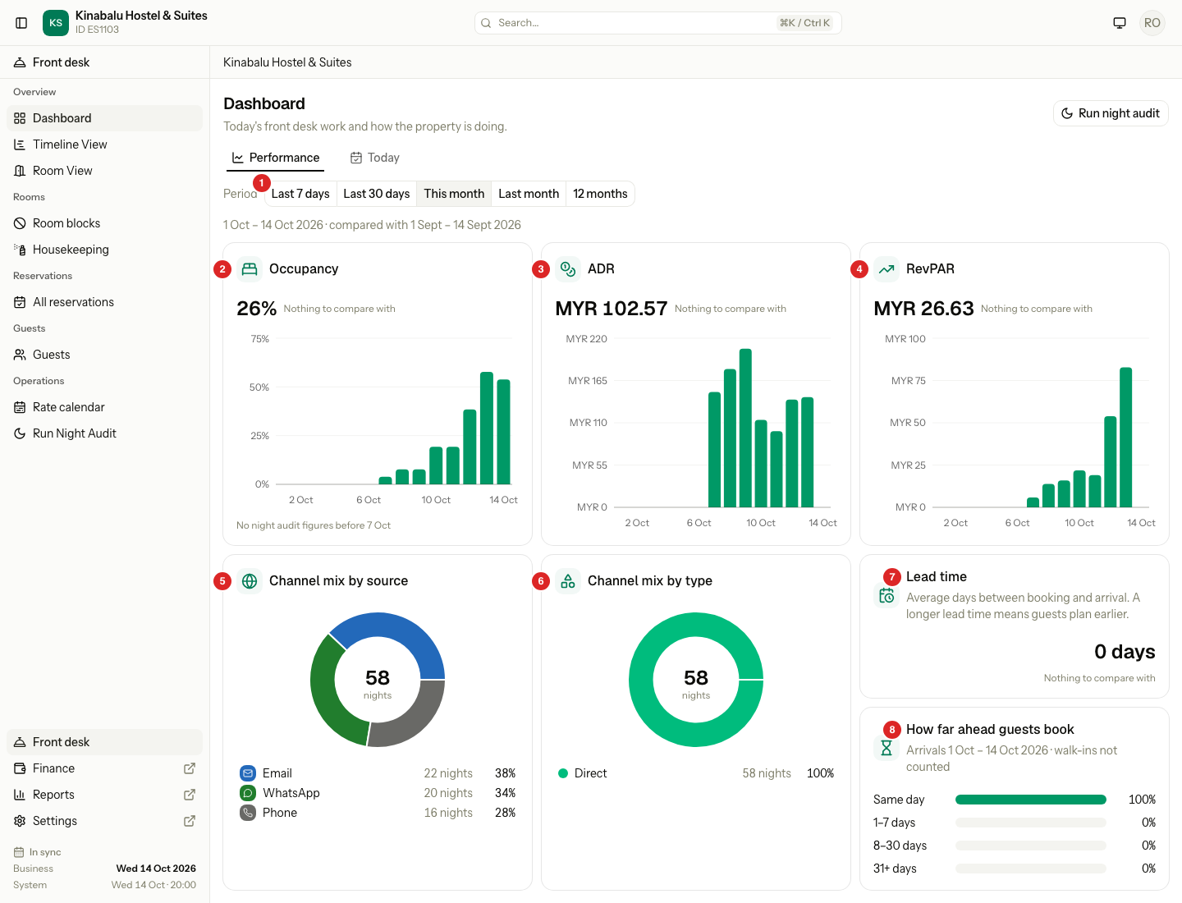Viewport: 1182px width, 903px height.
Task: Switch to the Today tab
Action: pyautogui.click(x=375, y=158)
